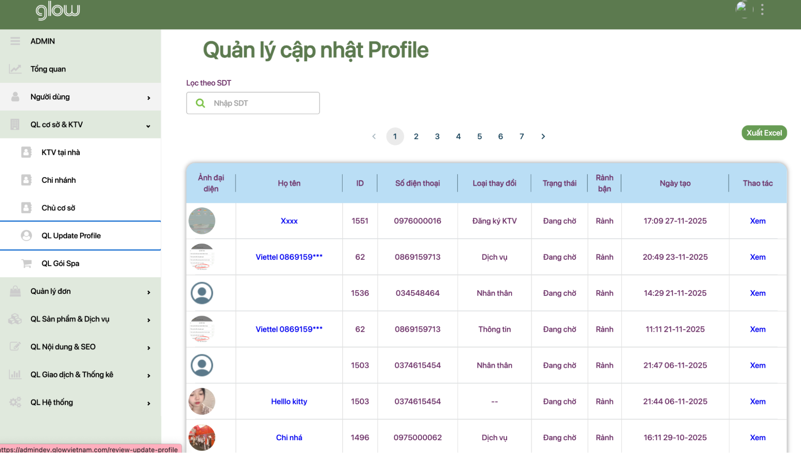
Task: Click the three-dot menu in header
Action: pos(762,10)
